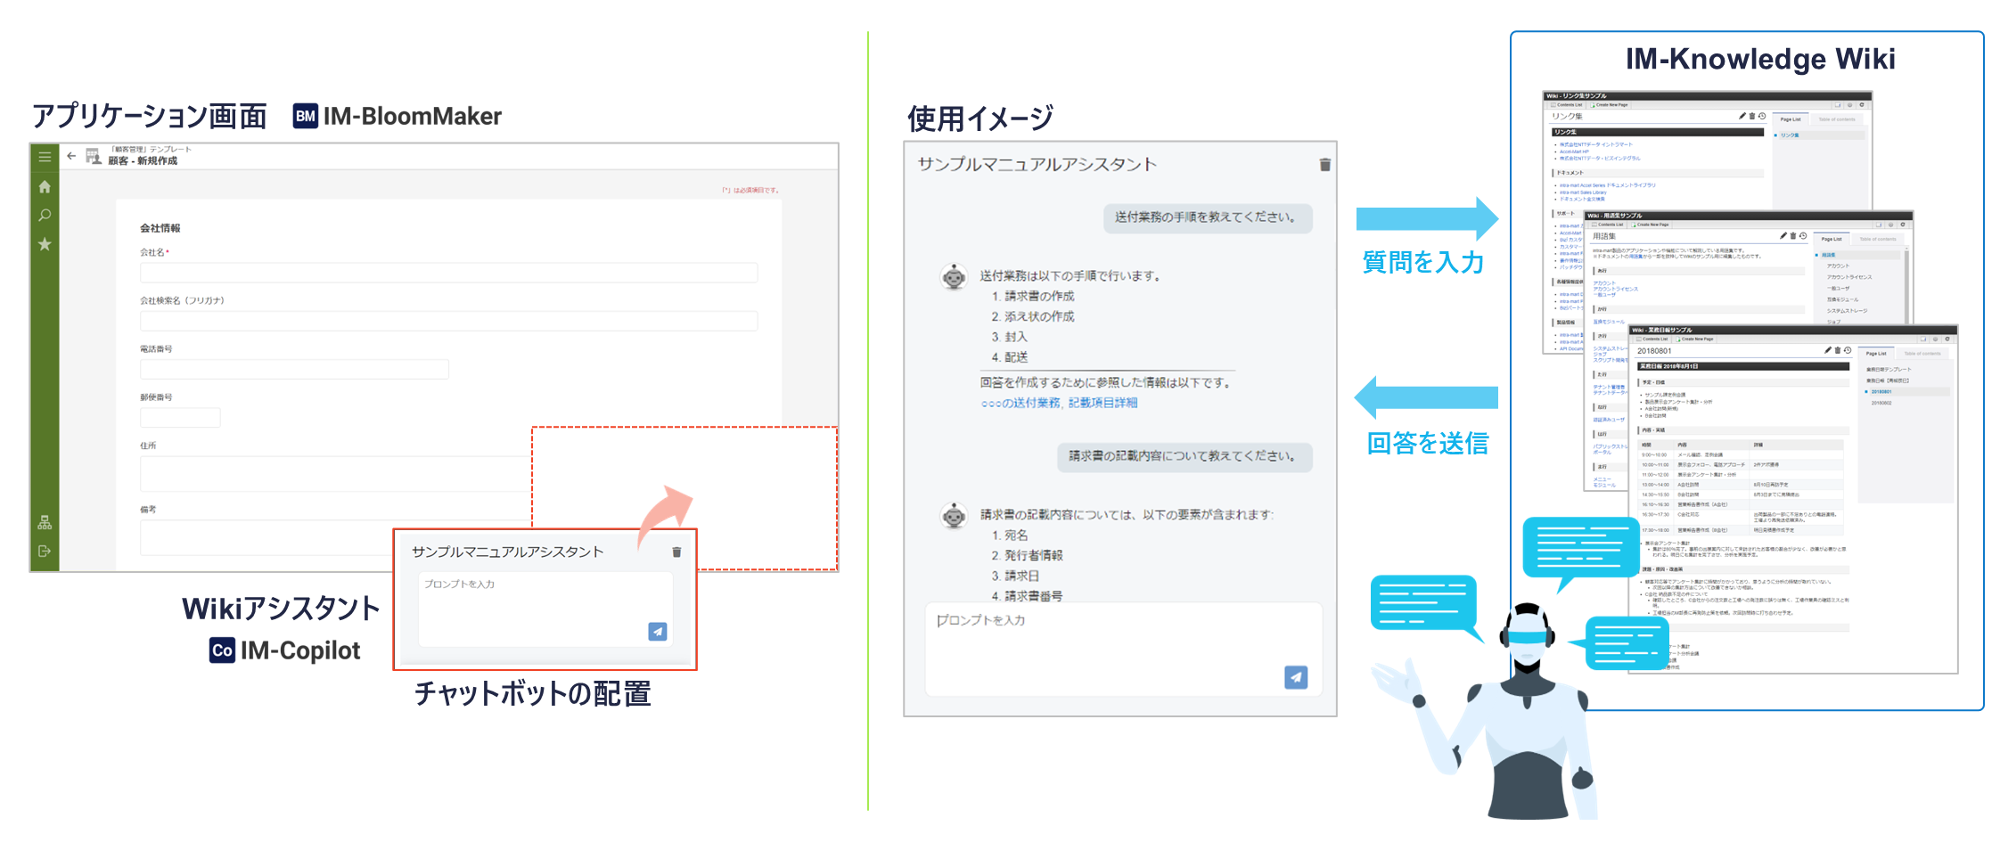Click the trash icon in the small chatbot panel
The height and width of the screenshot is (842, 2000).
pyautogui.click(x=676, y=552)
